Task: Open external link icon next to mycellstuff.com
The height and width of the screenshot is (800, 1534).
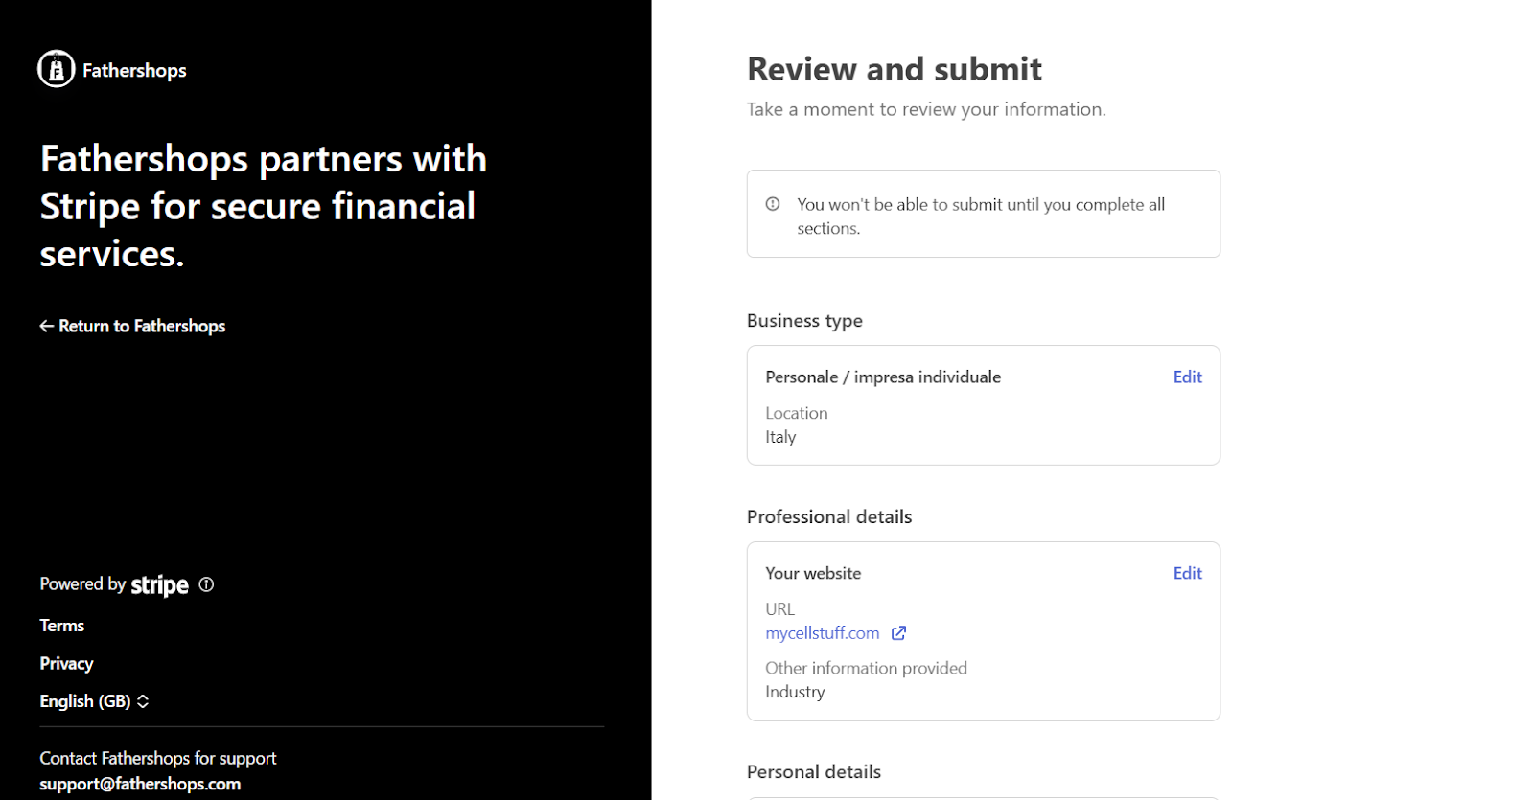Action: tap(898, 633)
